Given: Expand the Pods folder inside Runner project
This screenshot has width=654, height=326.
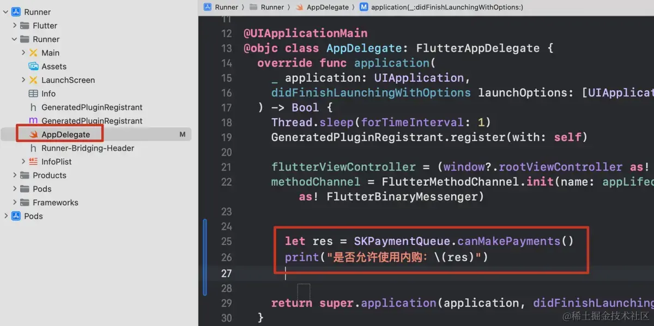Looking at the screenshot, I should click(15, 189).
